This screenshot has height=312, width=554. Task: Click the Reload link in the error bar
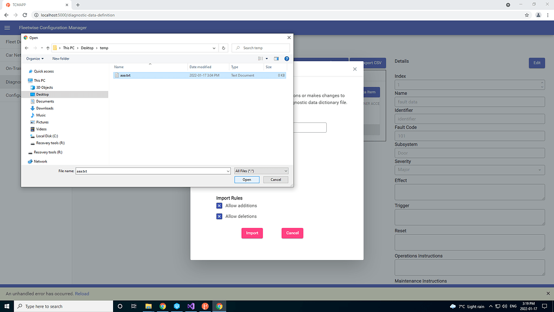(x=82, y=293)
